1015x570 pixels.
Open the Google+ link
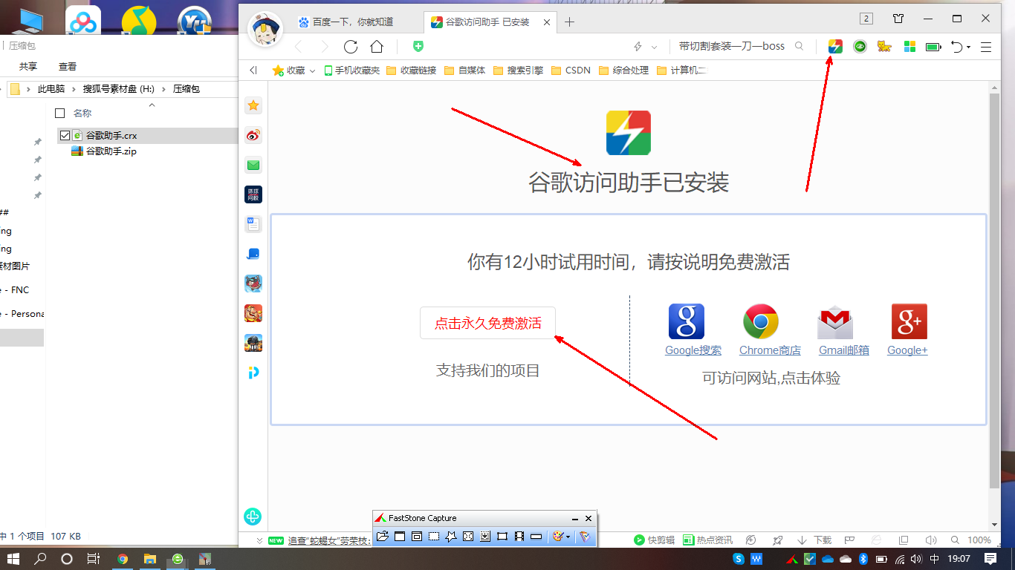(x=907, y=350)
